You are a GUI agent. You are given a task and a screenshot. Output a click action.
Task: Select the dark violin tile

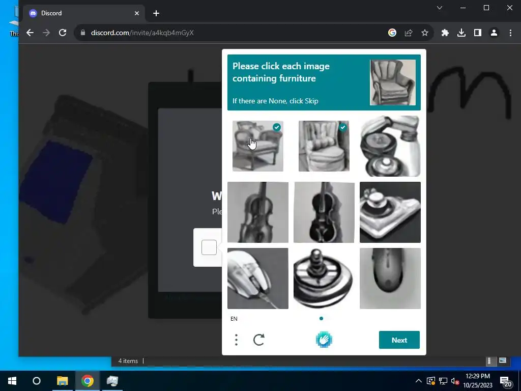324,212
